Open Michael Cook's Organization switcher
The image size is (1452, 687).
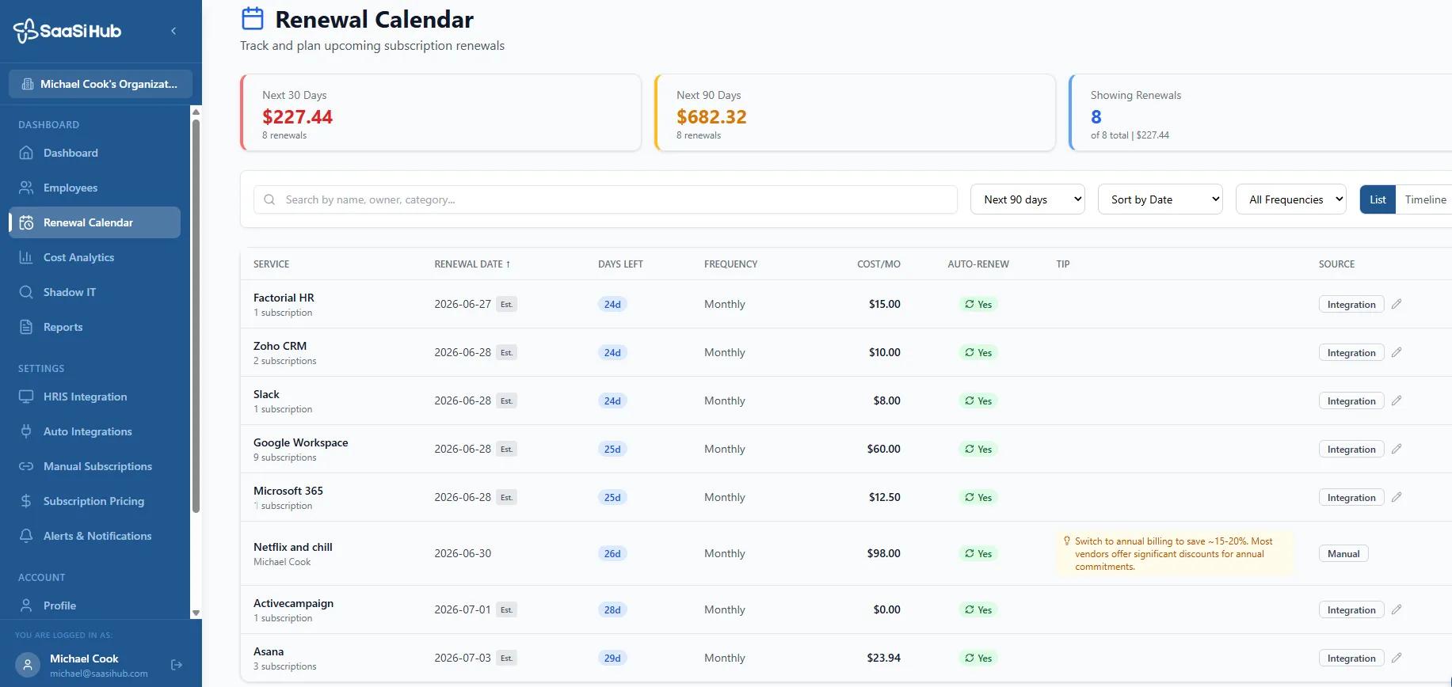pyautogui.click(x=101, y=84)
